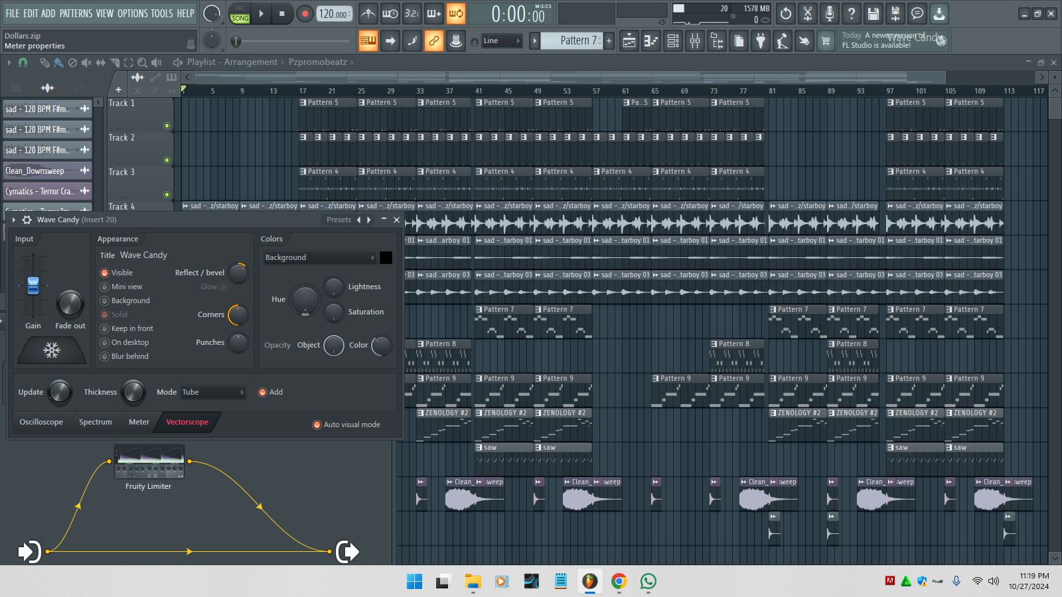
Task: Toggle the playlist snap magnet icon
Action: coord(23,62)
